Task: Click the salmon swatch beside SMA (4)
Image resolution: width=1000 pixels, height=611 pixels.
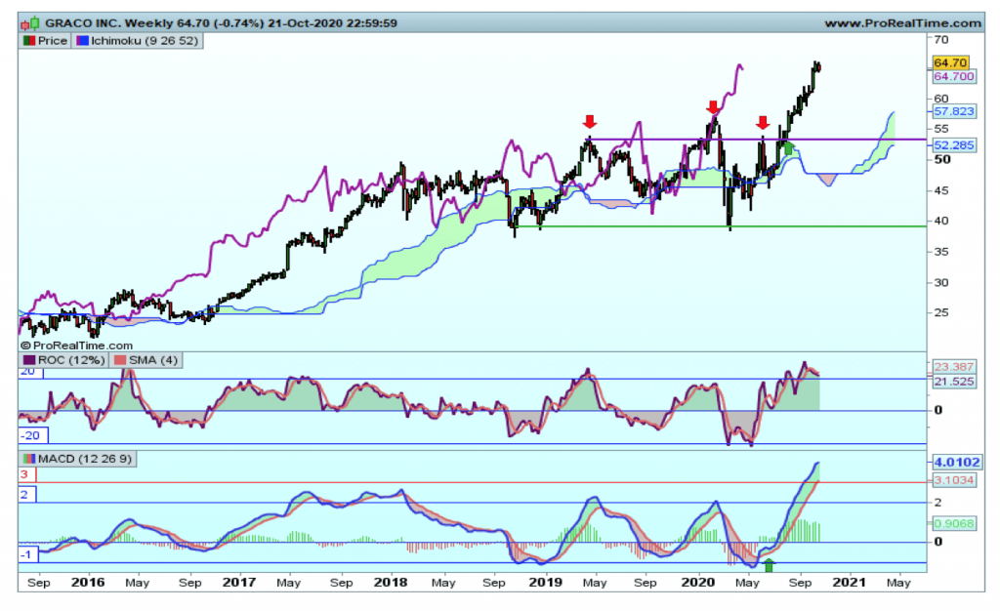Action: [x=120, y=360]
